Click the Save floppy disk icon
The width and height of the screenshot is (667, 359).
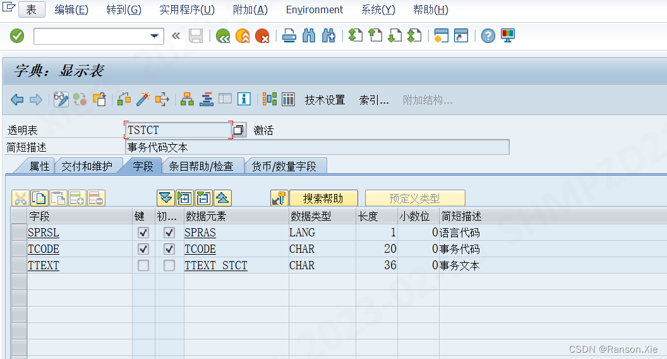pyautogui.click(x=196, y=36)
